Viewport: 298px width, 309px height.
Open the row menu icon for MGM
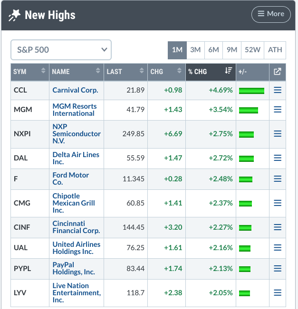coord(278,110)
